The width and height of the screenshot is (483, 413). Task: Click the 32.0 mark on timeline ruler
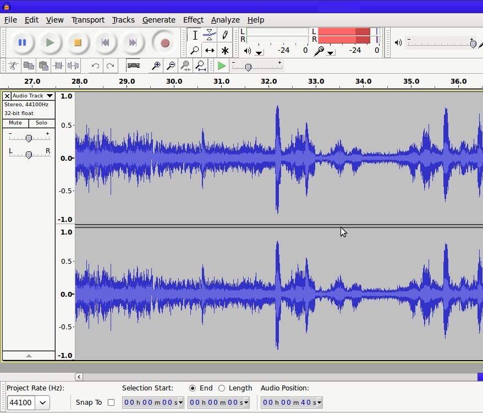(x=268, y=81)
